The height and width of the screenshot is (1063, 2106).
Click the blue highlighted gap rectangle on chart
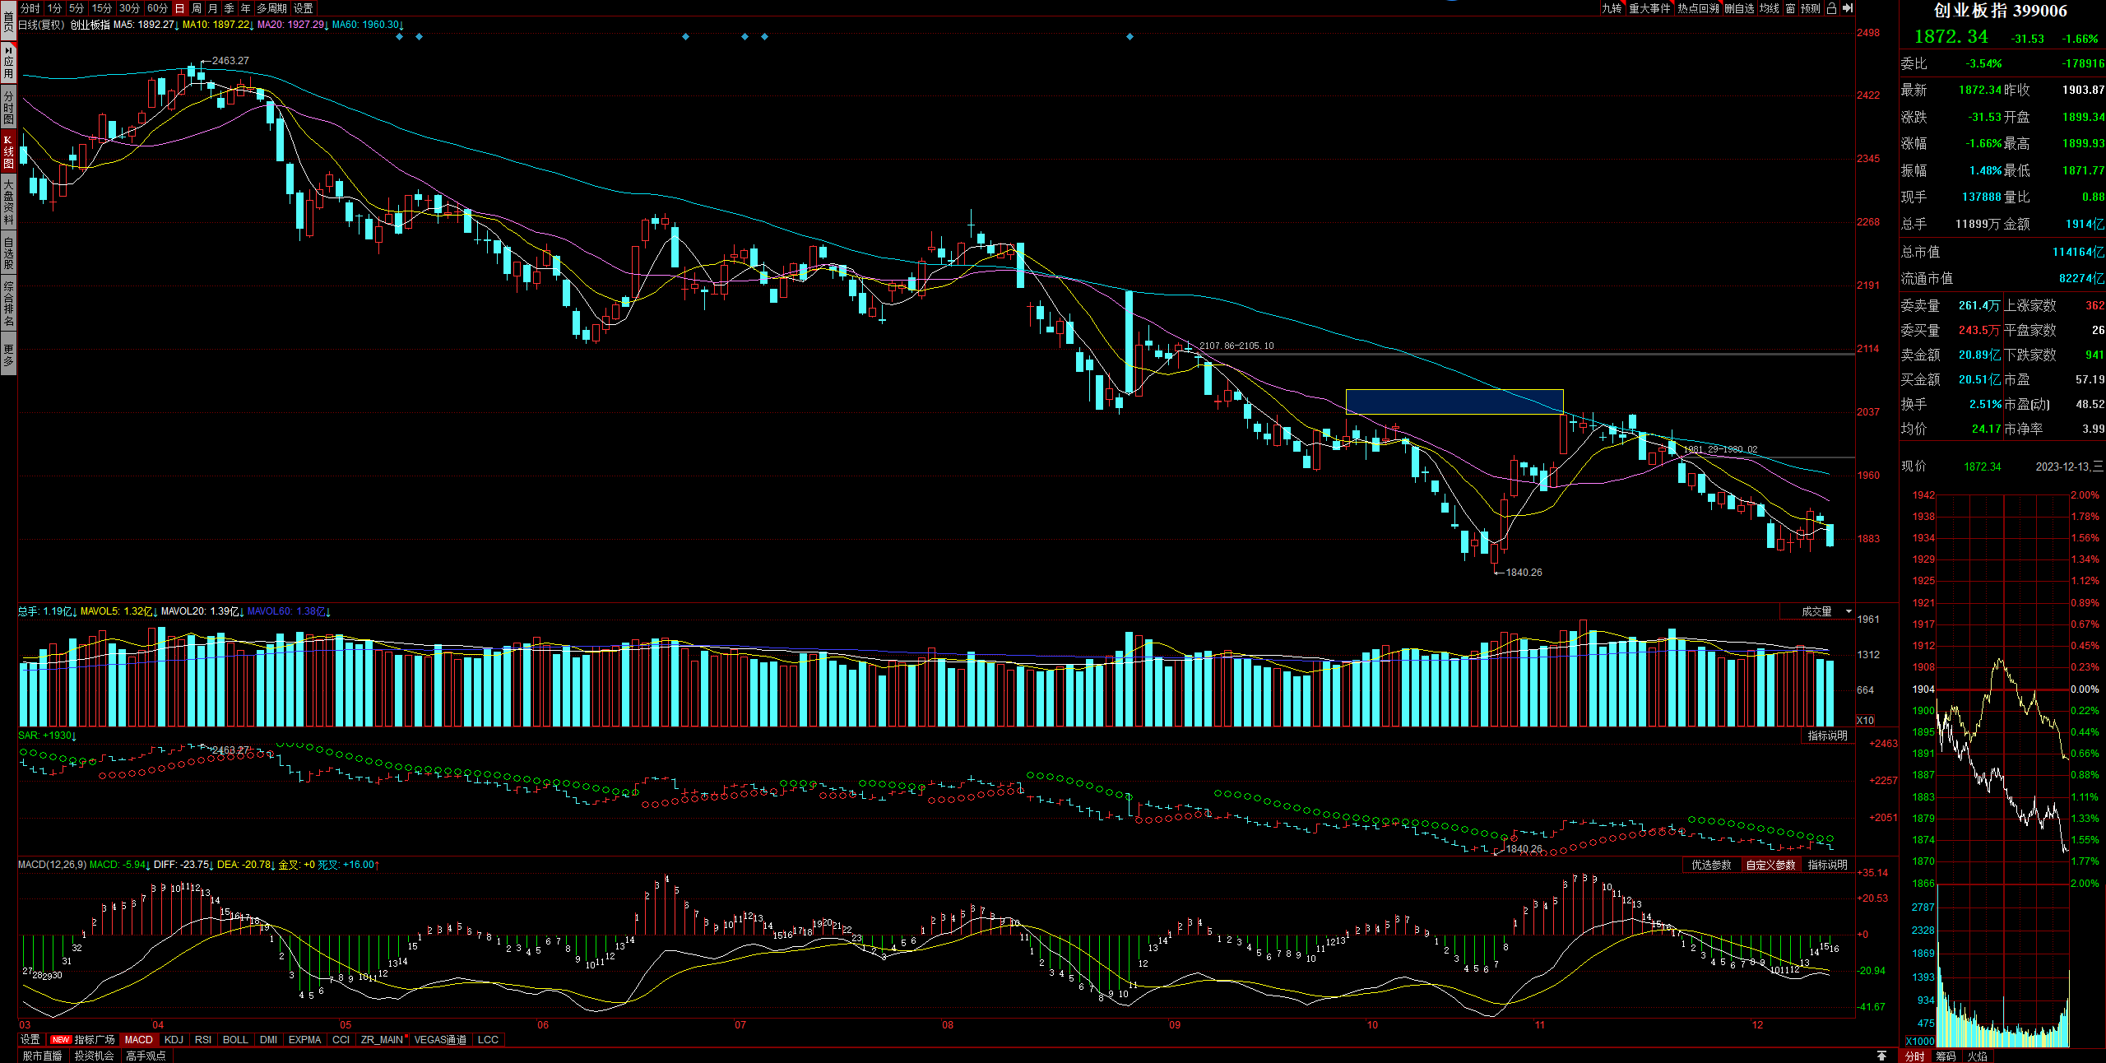pyautogui.click(x=1454, y=402)
